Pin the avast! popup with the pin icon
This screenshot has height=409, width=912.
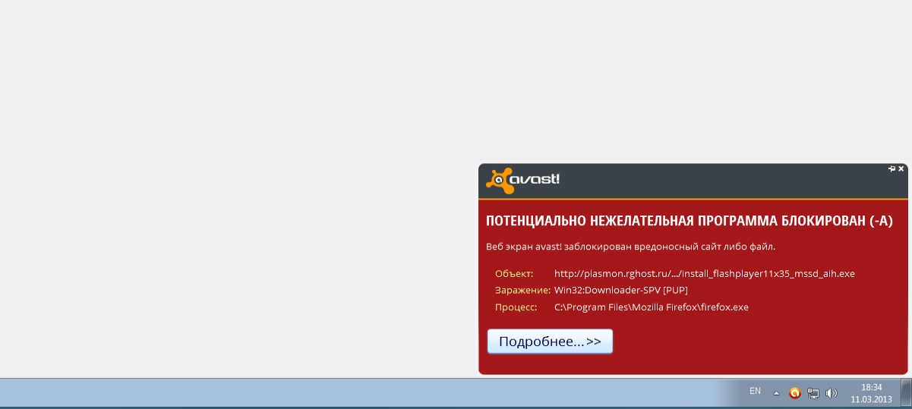[892, 168]
